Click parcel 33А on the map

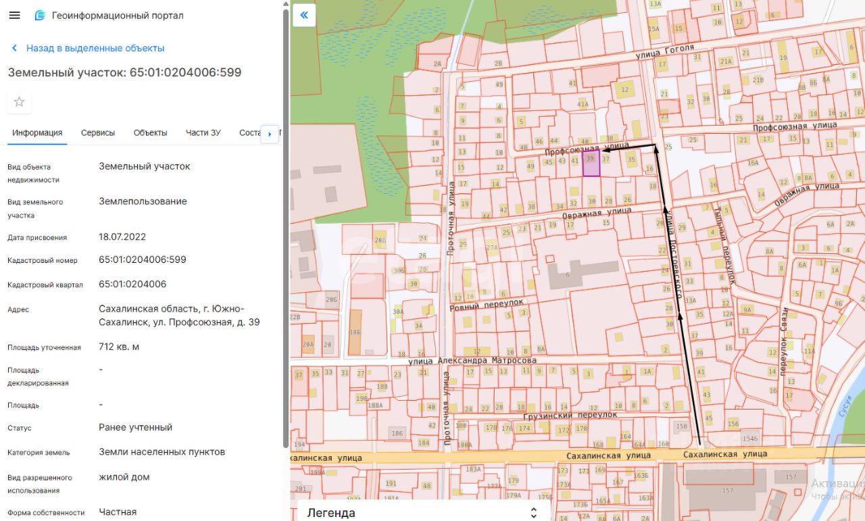[x=690, y=301]
